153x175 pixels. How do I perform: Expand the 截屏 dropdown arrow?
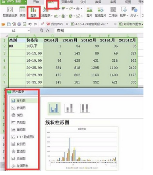coord(127,16)
